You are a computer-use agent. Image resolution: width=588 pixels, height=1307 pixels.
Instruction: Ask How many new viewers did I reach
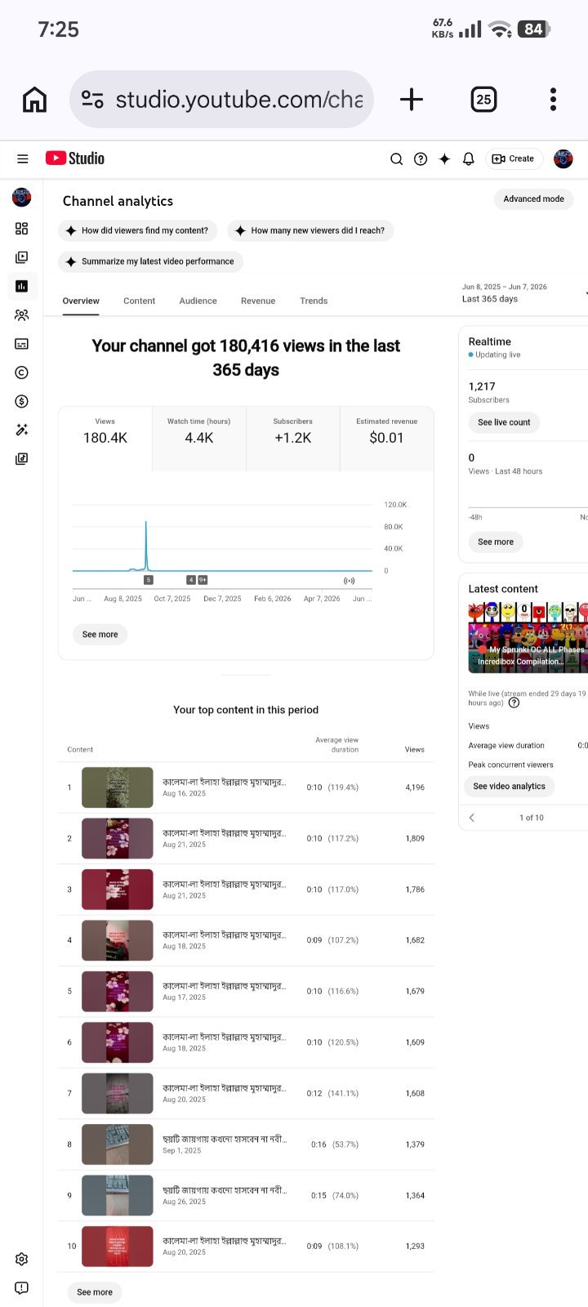click(x=310, y=230)
